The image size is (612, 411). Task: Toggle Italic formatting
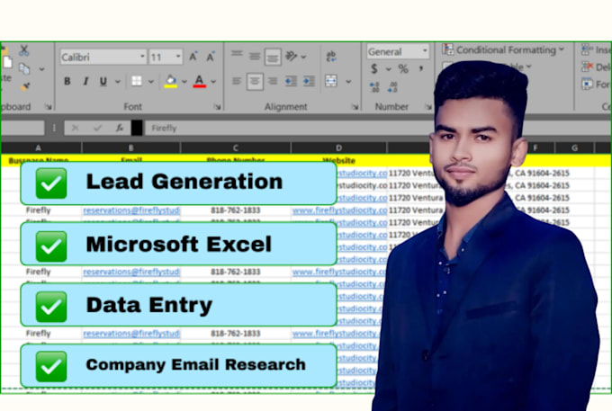[85, 81]
